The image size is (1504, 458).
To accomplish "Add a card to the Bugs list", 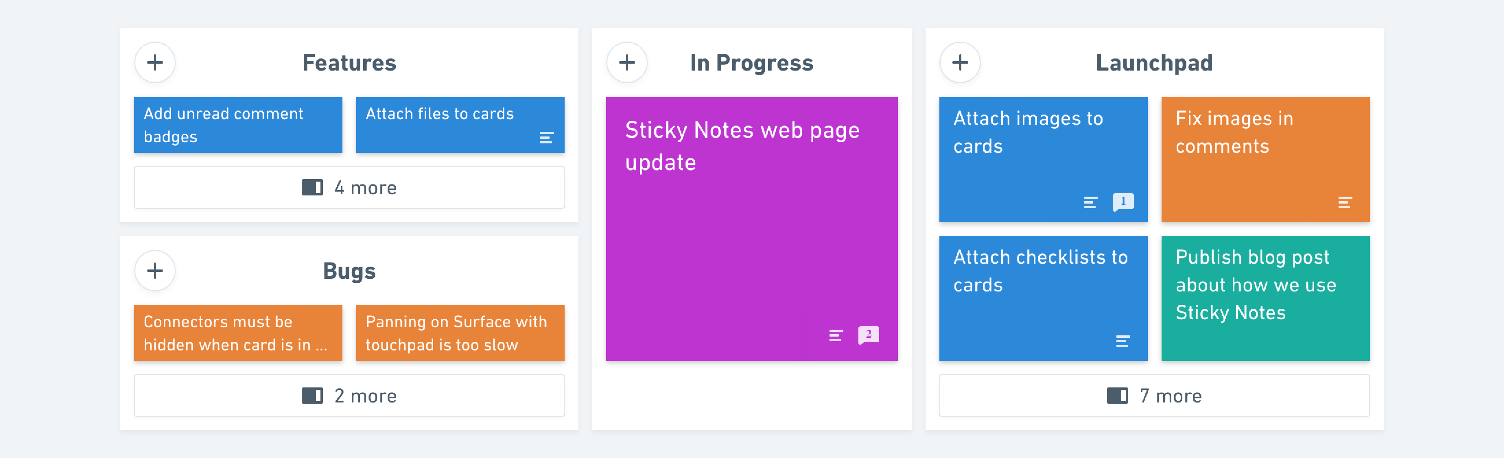I will [x=155, y=271].
